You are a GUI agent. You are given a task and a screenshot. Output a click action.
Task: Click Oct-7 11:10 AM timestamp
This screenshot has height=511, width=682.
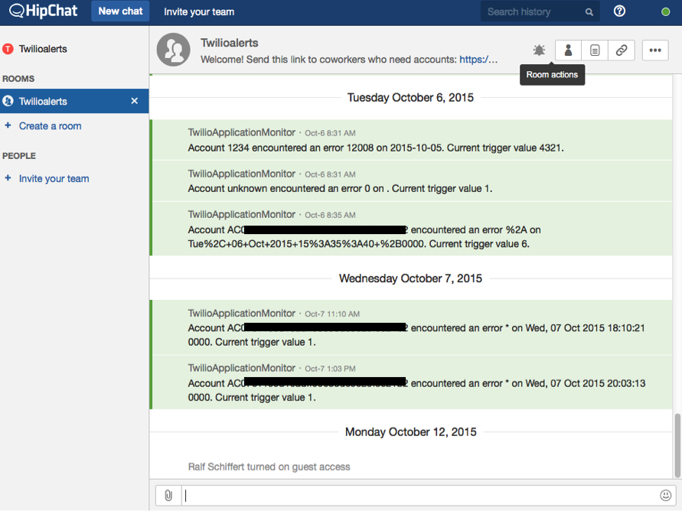[x=332, y=314]
